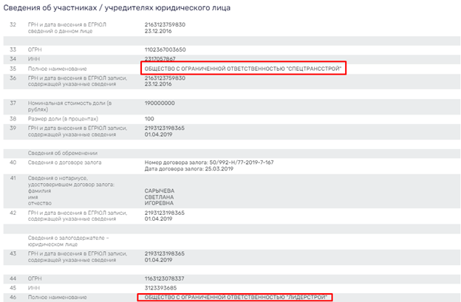Click label 'Номинальная стоимость доли (в рублях)'

click(x=69, y=106)
